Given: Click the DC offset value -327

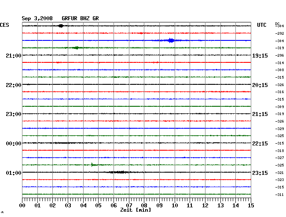Looking at the screenshot, I should pos(279,158).
